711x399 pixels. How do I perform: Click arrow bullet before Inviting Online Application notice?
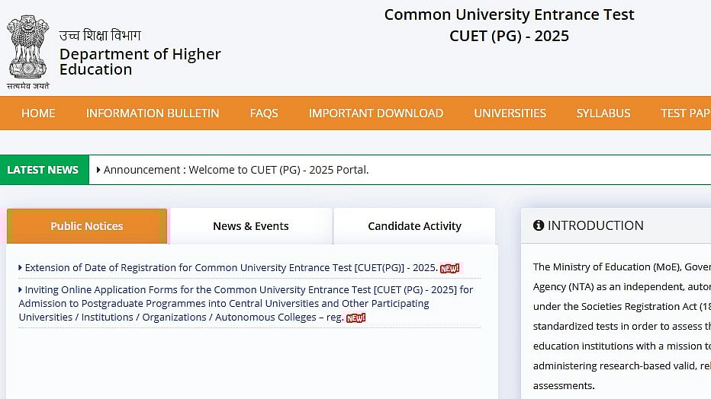[x=21, y=290]
